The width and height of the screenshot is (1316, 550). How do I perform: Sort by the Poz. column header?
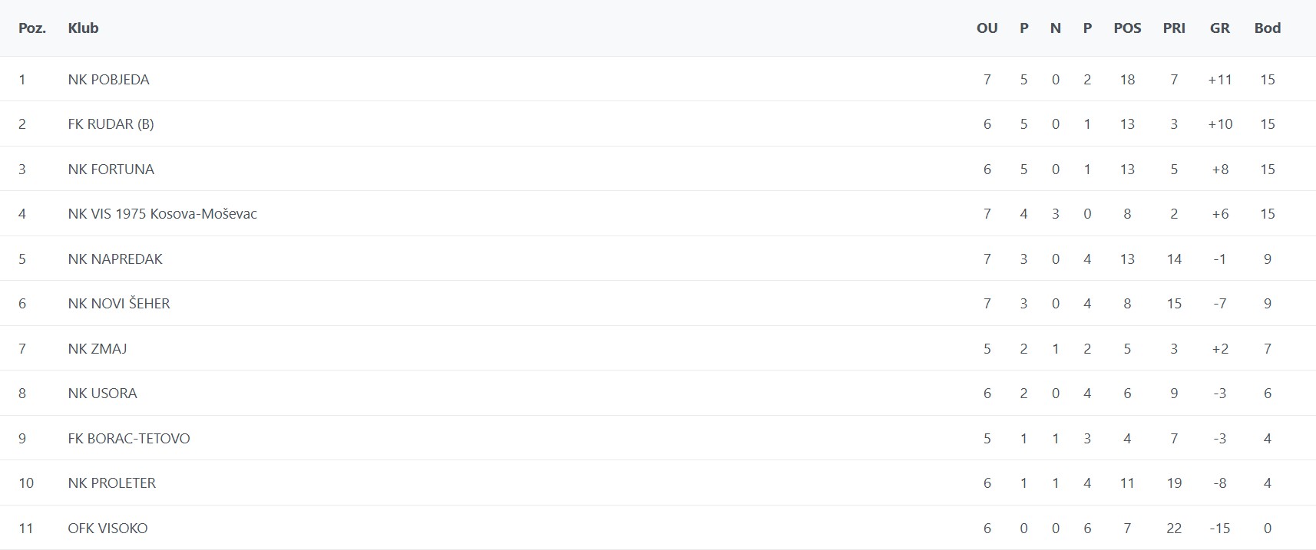32,28
